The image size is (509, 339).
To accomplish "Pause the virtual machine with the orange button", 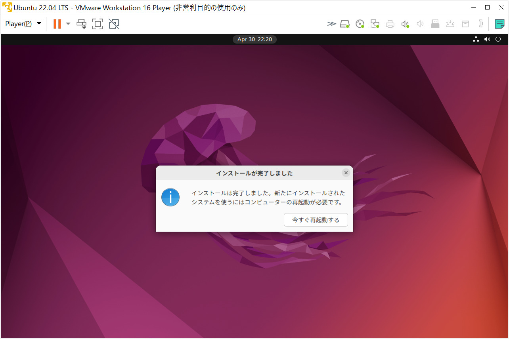I will click(57, 24).
